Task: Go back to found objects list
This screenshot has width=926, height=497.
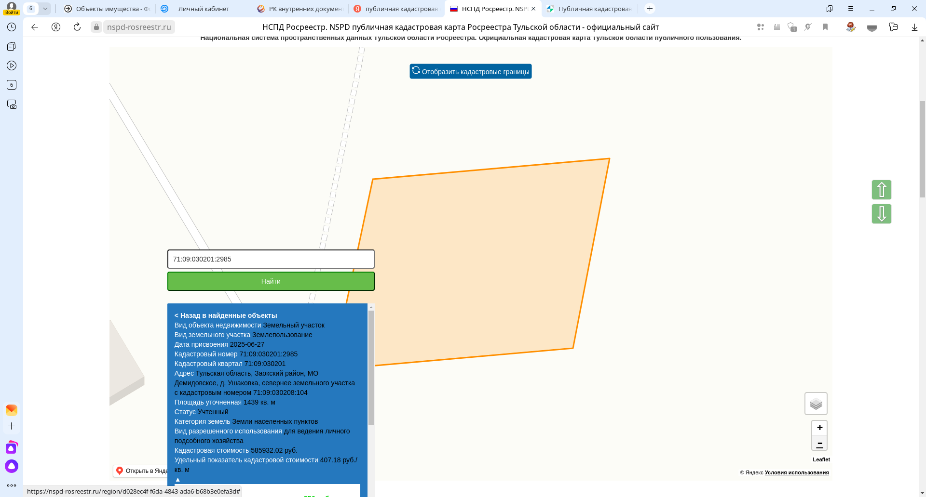Action: [226, 315]
